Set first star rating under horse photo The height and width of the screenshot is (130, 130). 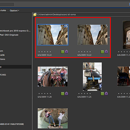point(39,94)
